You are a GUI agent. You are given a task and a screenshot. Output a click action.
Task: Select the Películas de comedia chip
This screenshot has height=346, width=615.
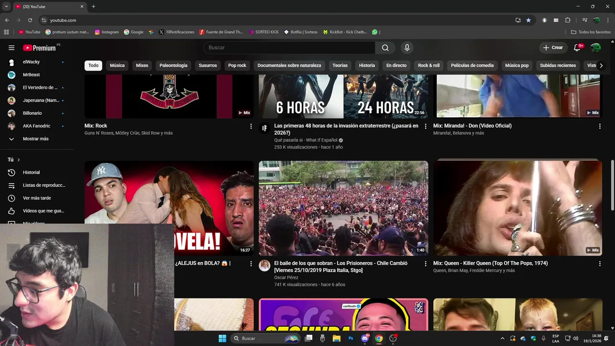coord(472,65)
